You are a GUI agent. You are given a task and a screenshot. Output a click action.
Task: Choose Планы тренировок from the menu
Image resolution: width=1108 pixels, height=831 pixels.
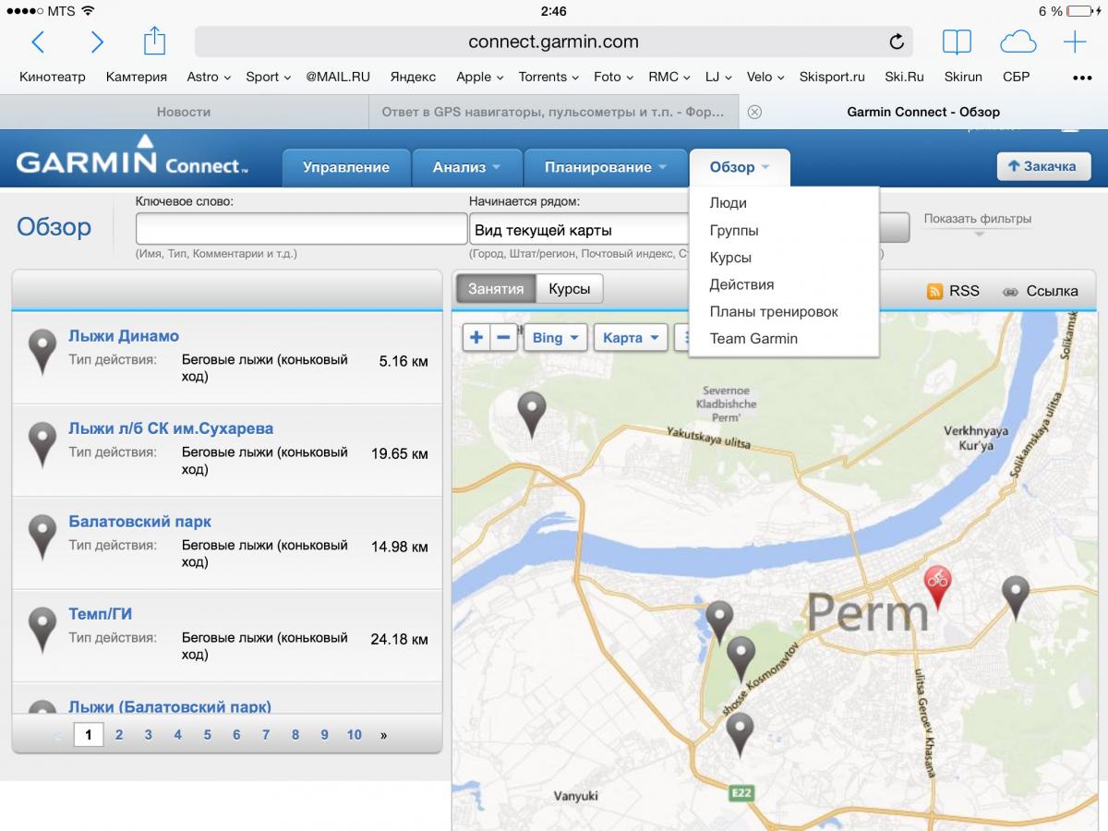pos(774,311)
